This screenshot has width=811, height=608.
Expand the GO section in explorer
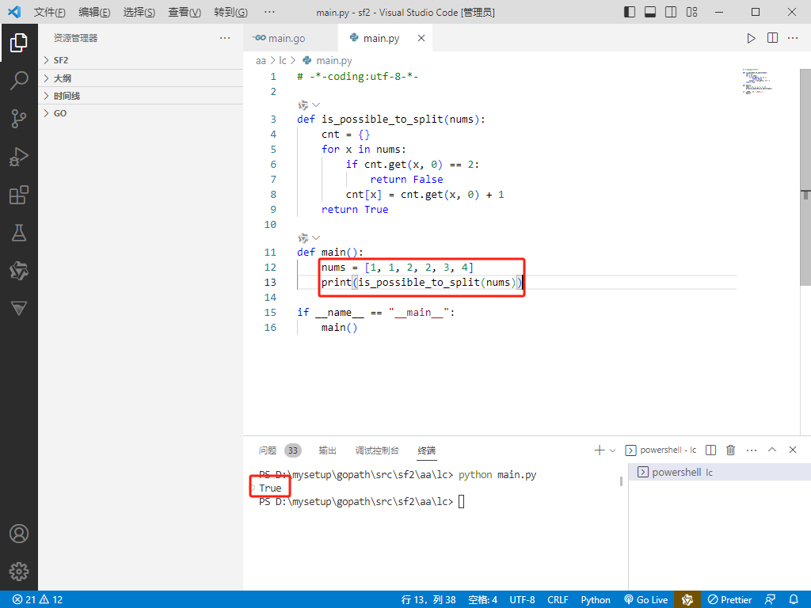point(141,113)
